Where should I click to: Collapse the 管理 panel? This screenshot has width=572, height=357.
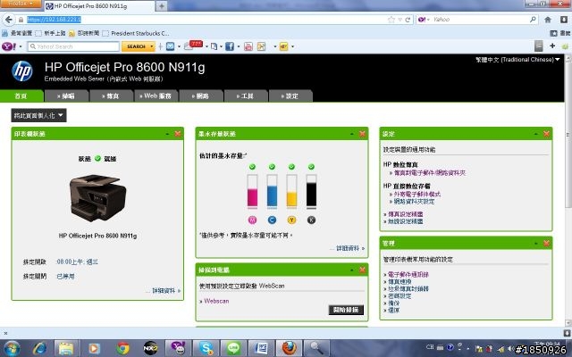click(x=536, y=244)
